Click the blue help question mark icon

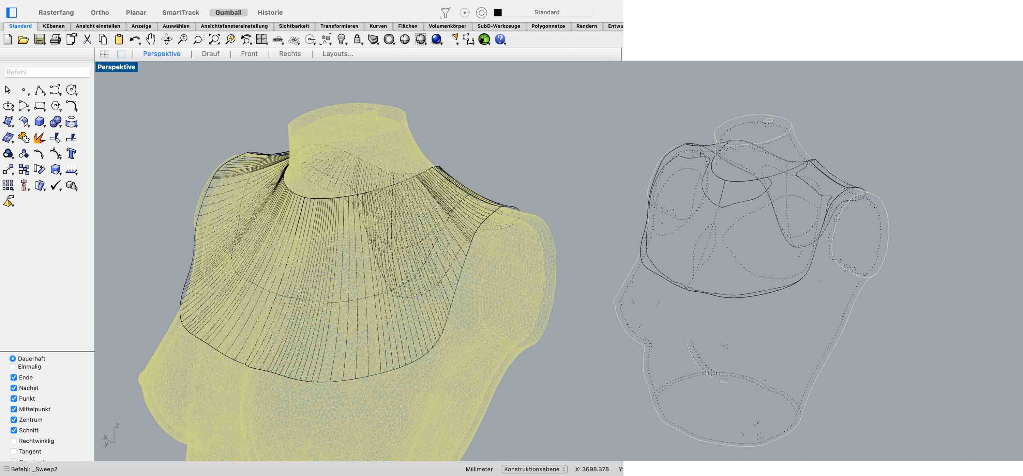coord(500,39)
